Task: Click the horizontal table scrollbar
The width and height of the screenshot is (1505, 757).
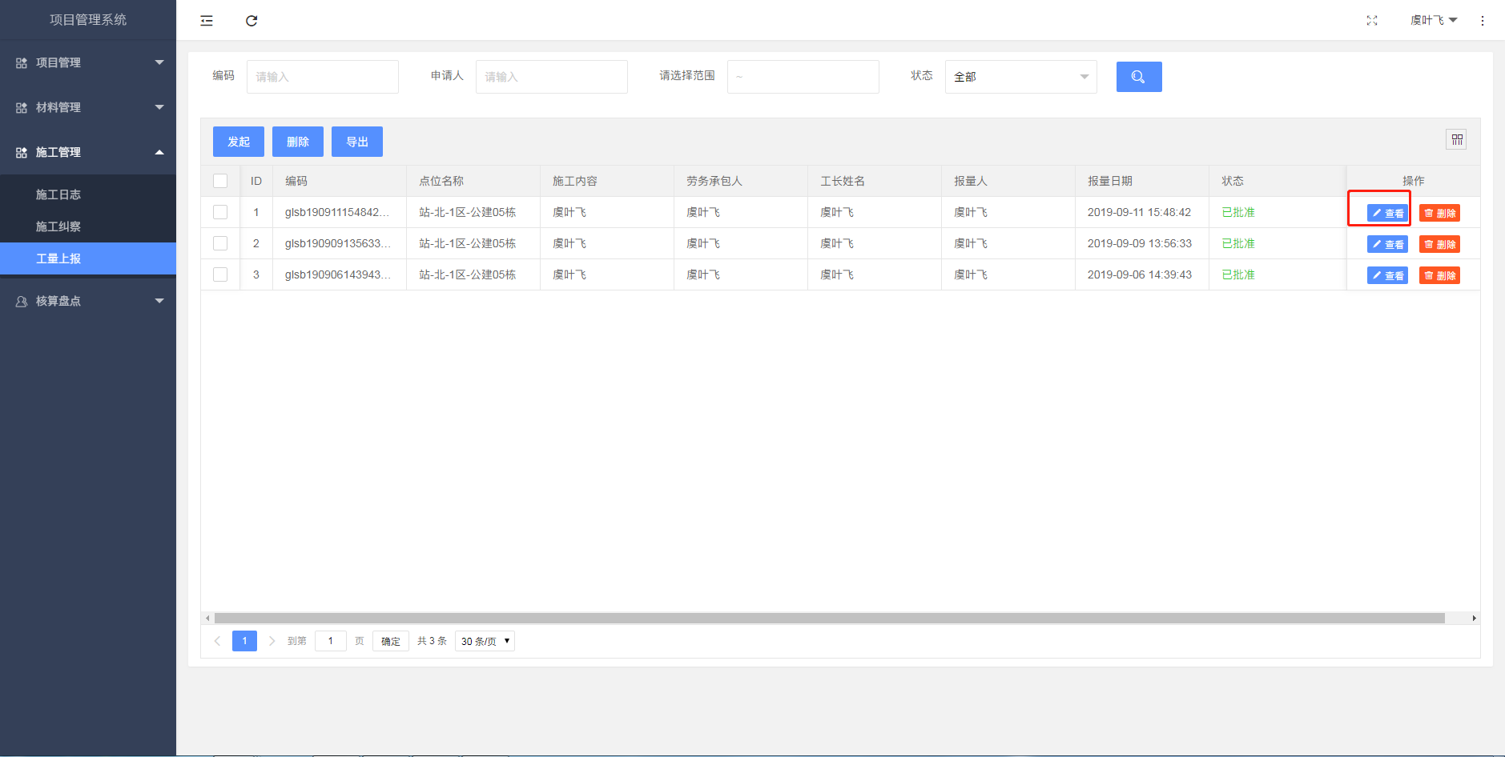Action: [x=830, y=619]
